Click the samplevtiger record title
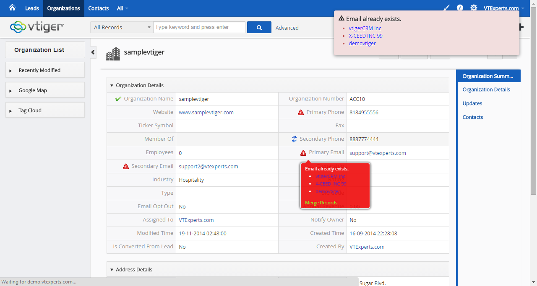This screenshot has width=537, height=286. coord(144,52)
